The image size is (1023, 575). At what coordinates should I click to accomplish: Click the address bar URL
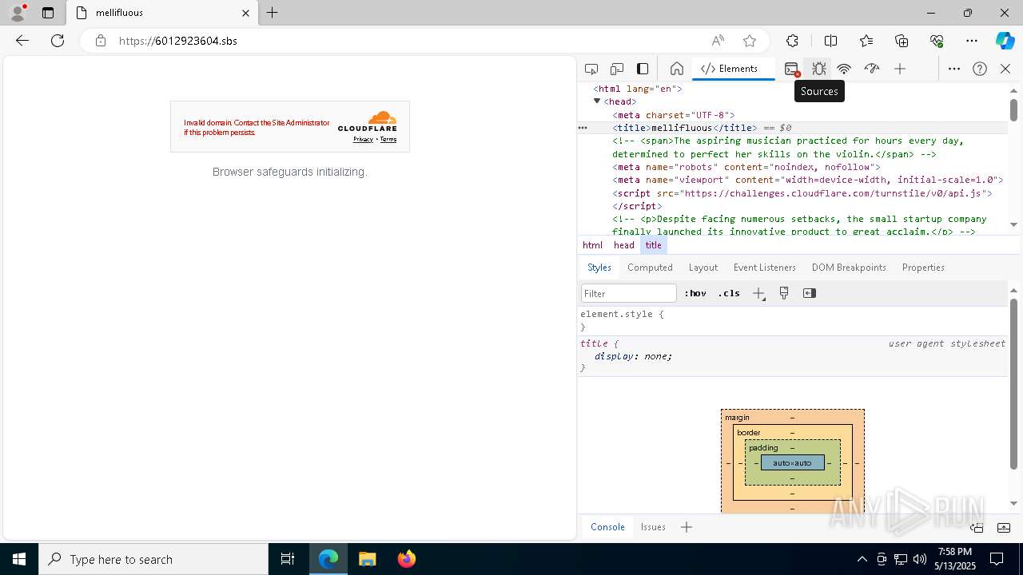[x=178, y=41]
